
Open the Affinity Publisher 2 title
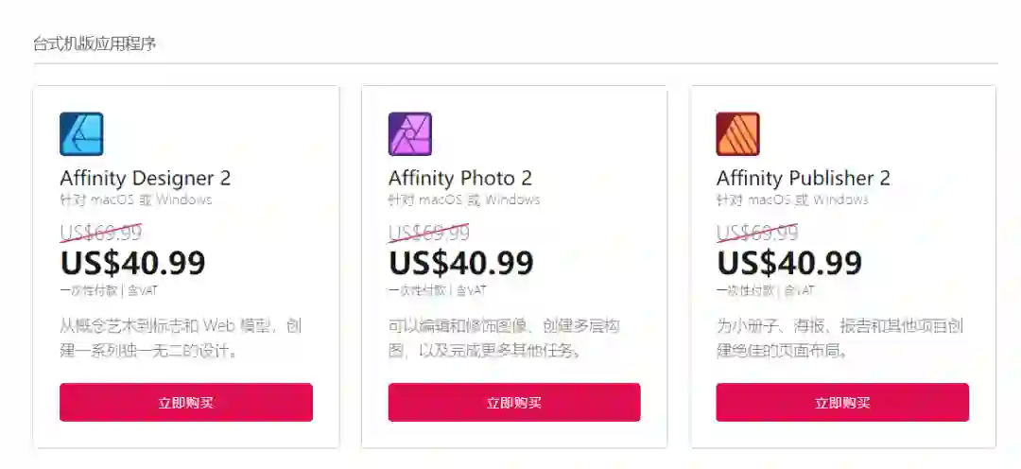coord(803,178)
